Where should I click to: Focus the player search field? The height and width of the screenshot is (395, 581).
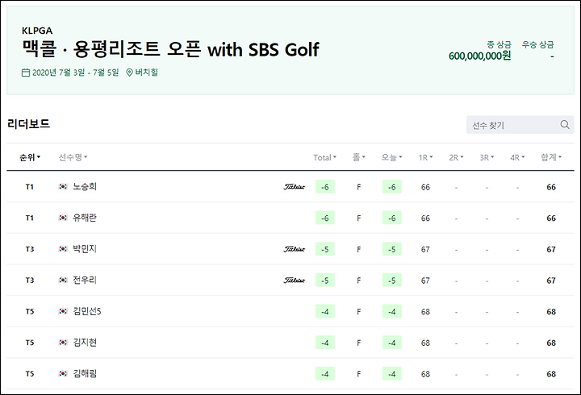pyautogui.click(x=520, y=125)
